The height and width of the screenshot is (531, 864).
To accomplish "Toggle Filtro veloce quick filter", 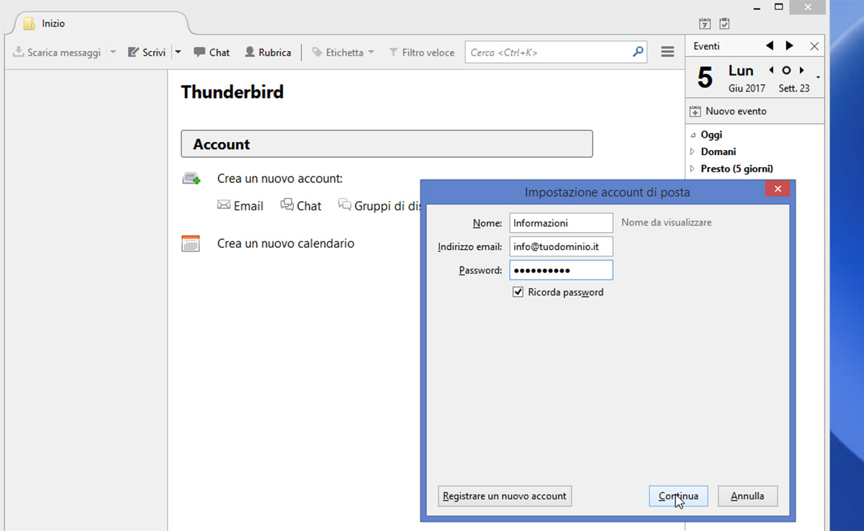I will coord(422,53).
